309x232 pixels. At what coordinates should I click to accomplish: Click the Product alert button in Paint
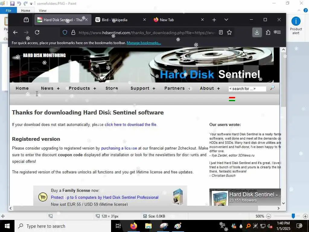pyautogui.click(x=296, y=26)
